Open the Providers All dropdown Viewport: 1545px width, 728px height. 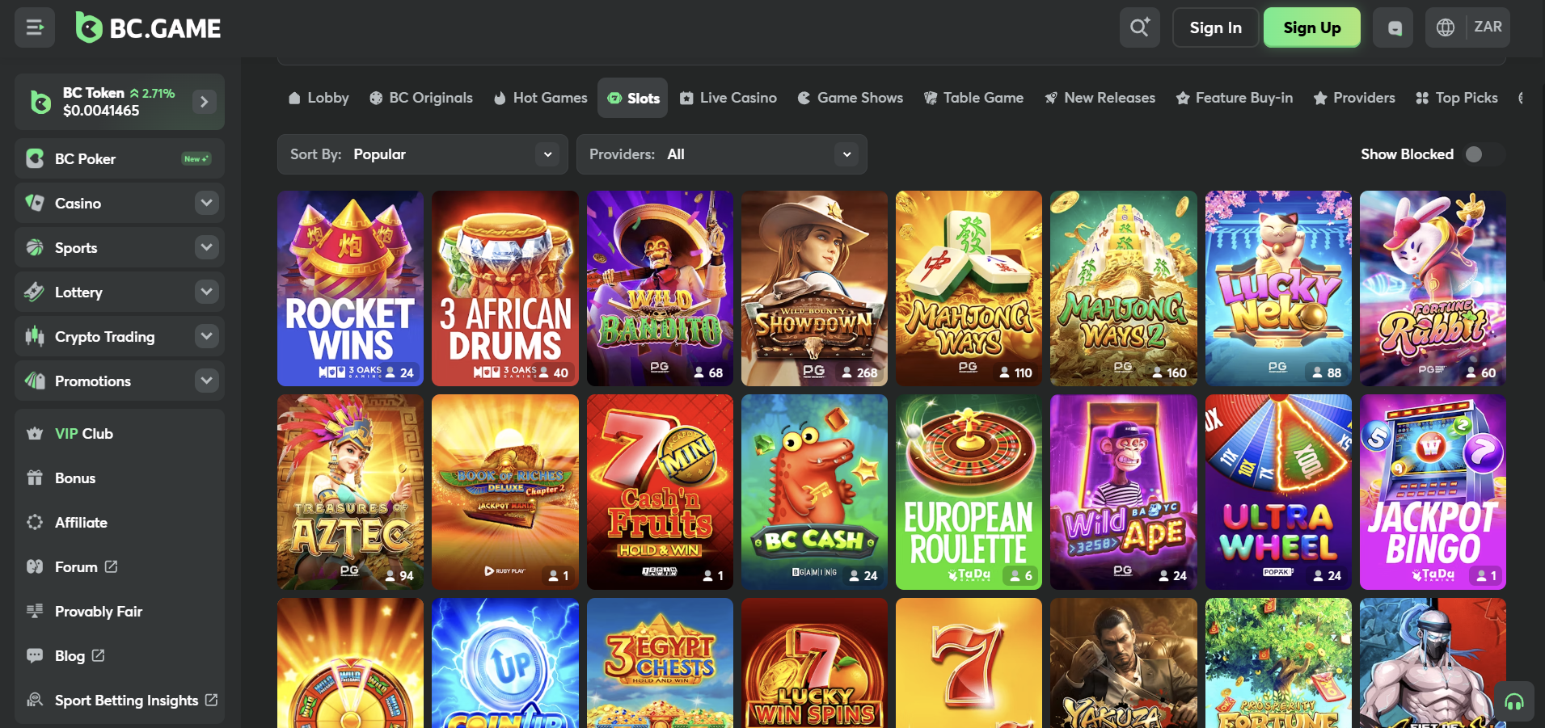click(x=721, y=154)
